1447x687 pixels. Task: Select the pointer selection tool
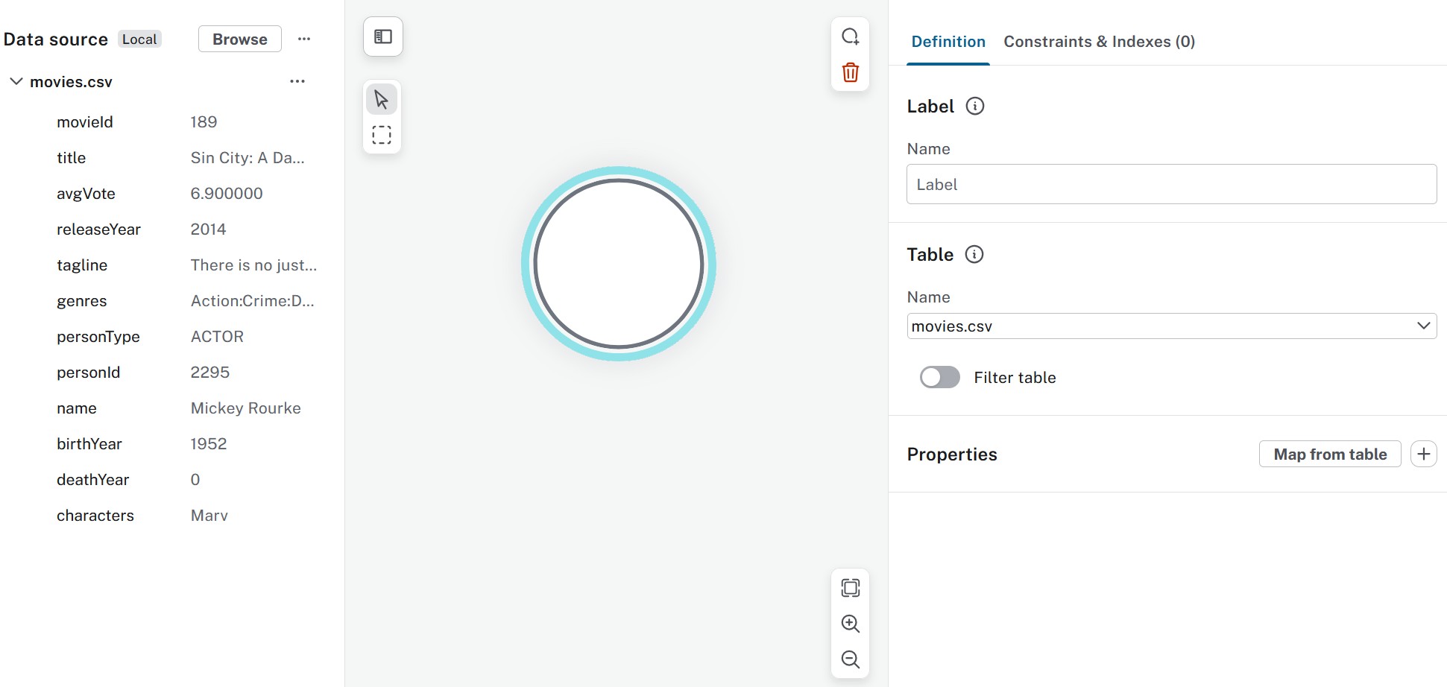coord(381,98)
